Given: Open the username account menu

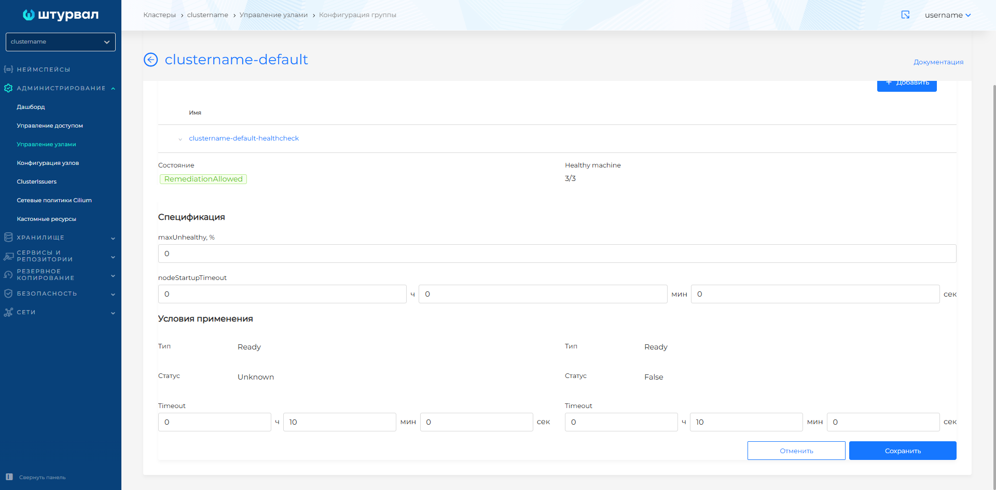Looking at the screenshot, I should [948, 15].
